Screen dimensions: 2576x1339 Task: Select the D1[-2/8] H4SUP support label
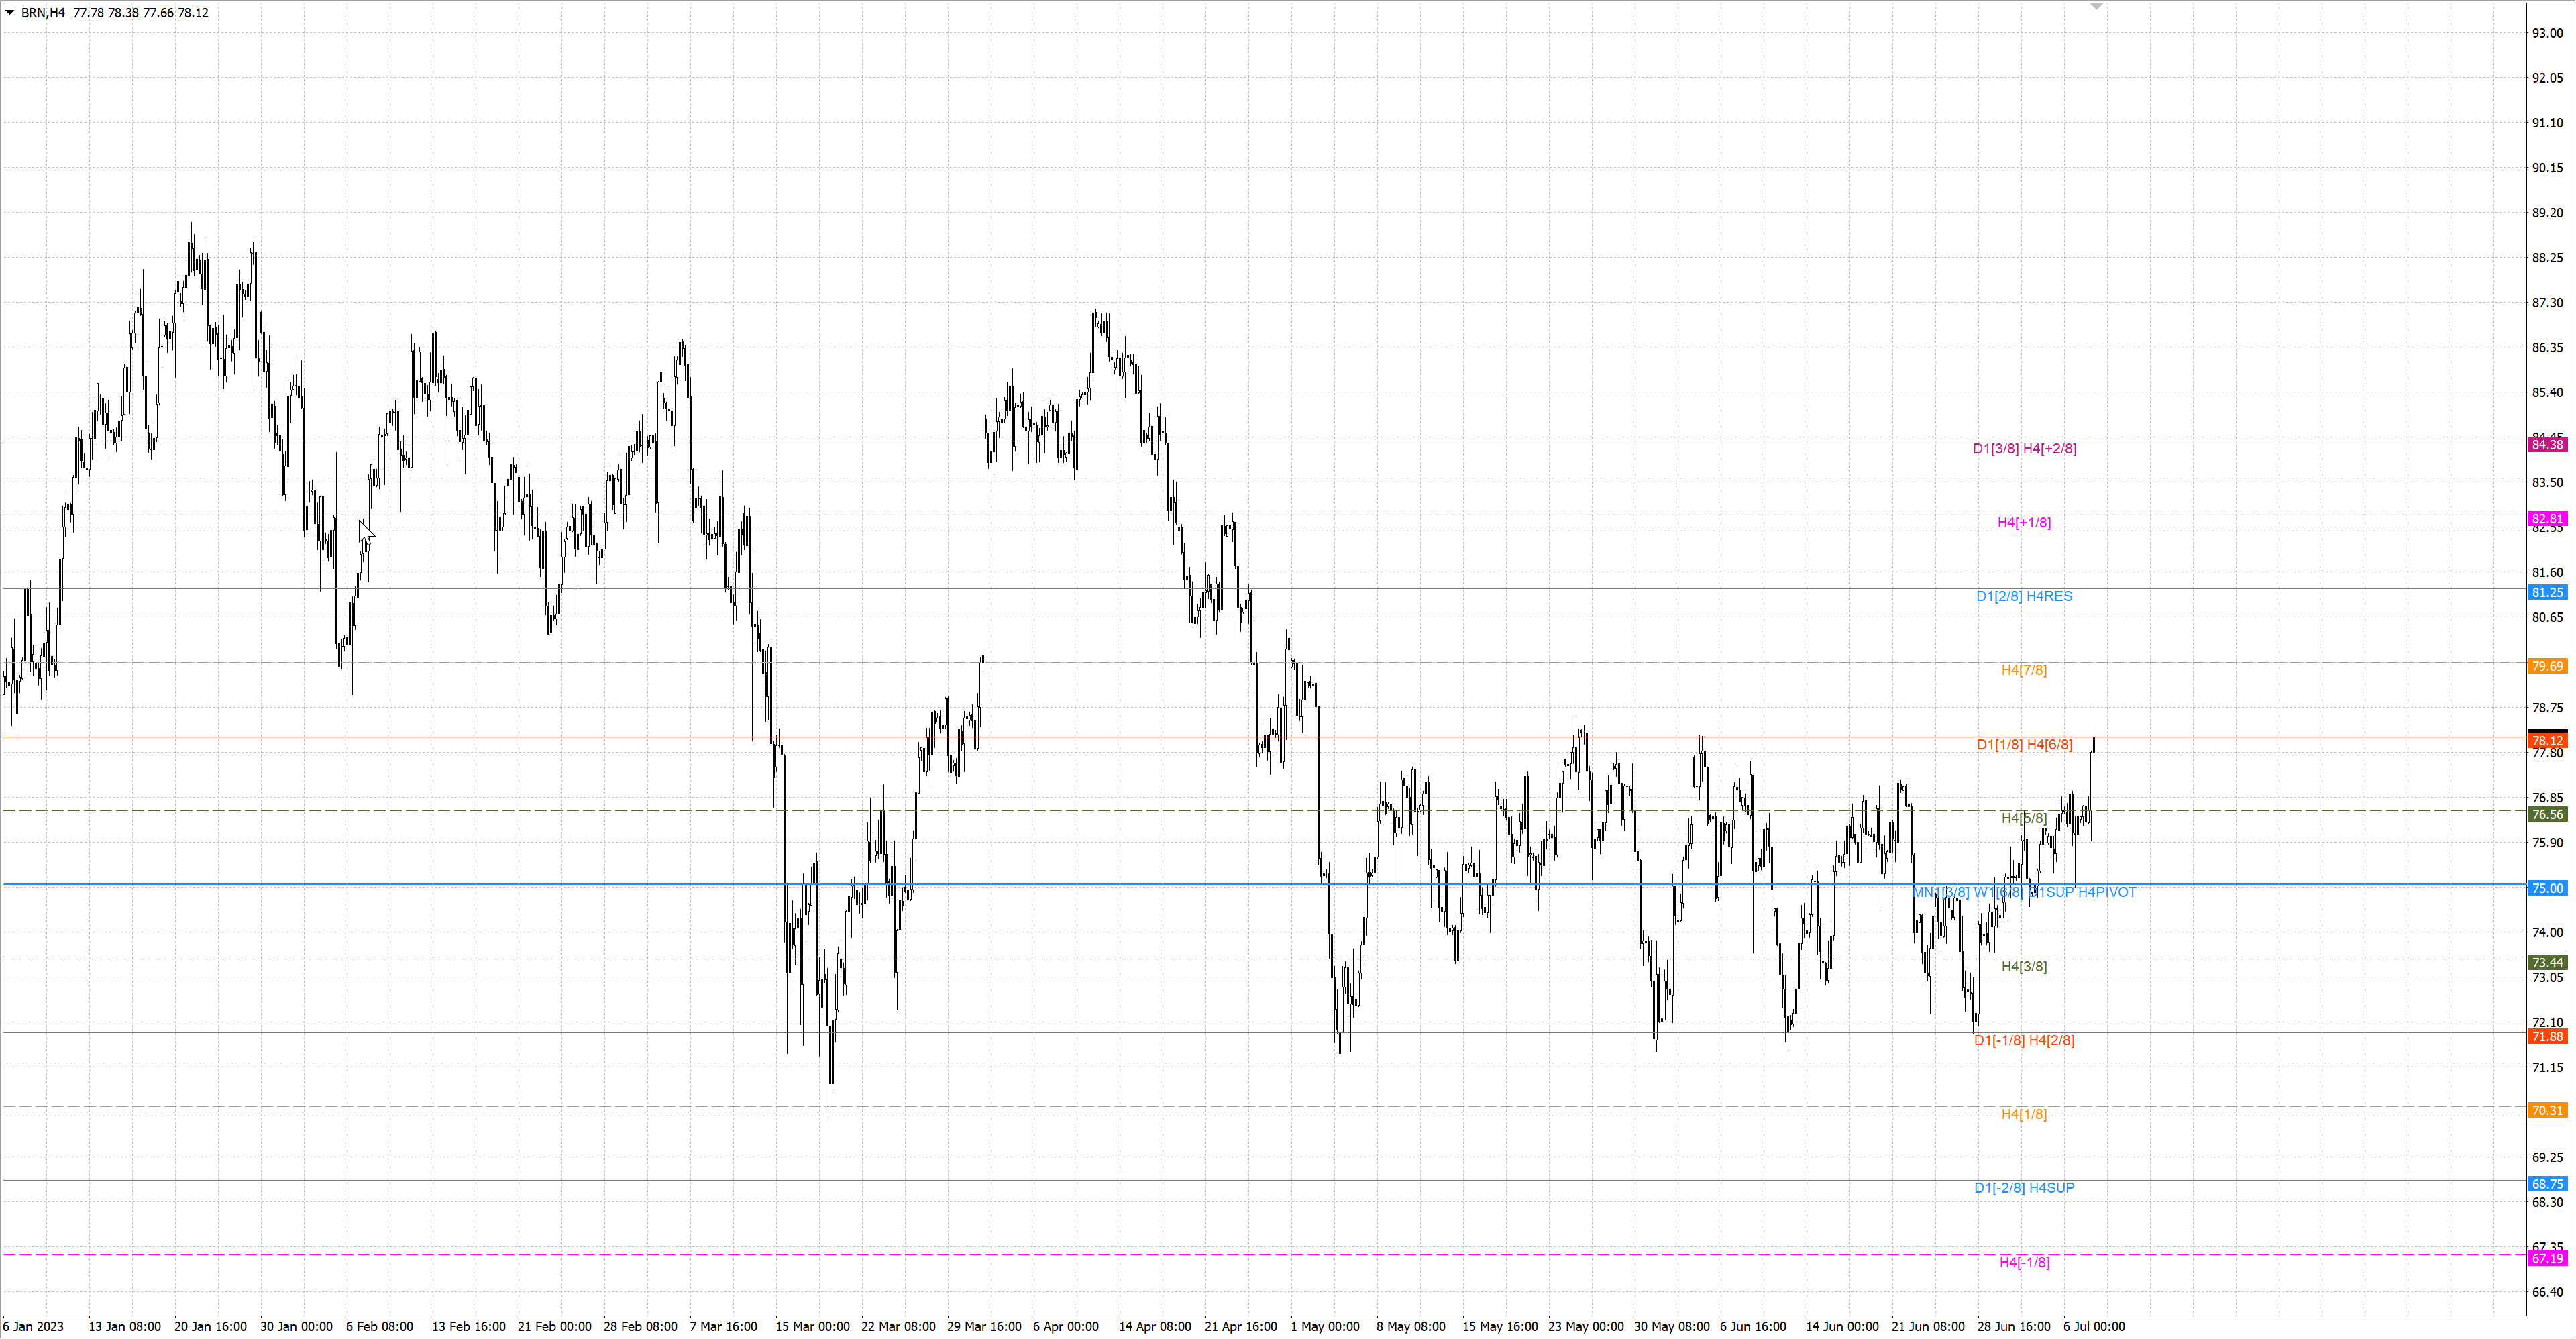coord(2024,1188)
